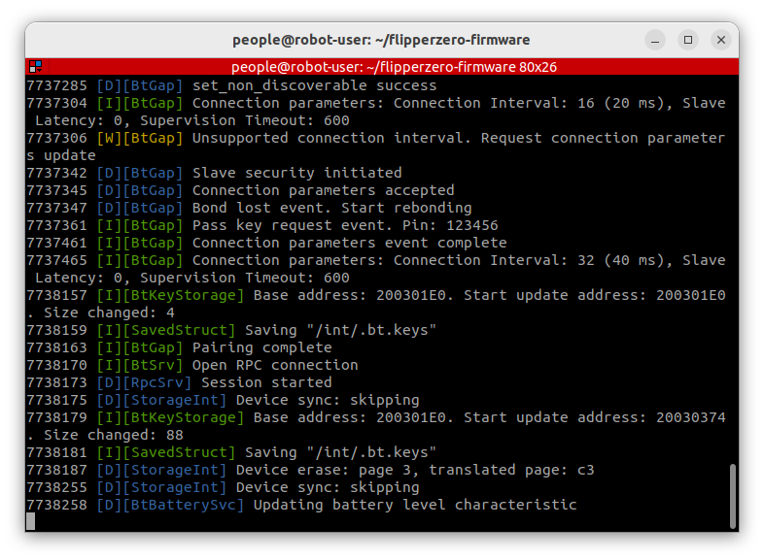Click timestamp 7737285
The width and height of the screenshot is (764, 560).
(x=57, y=85)
